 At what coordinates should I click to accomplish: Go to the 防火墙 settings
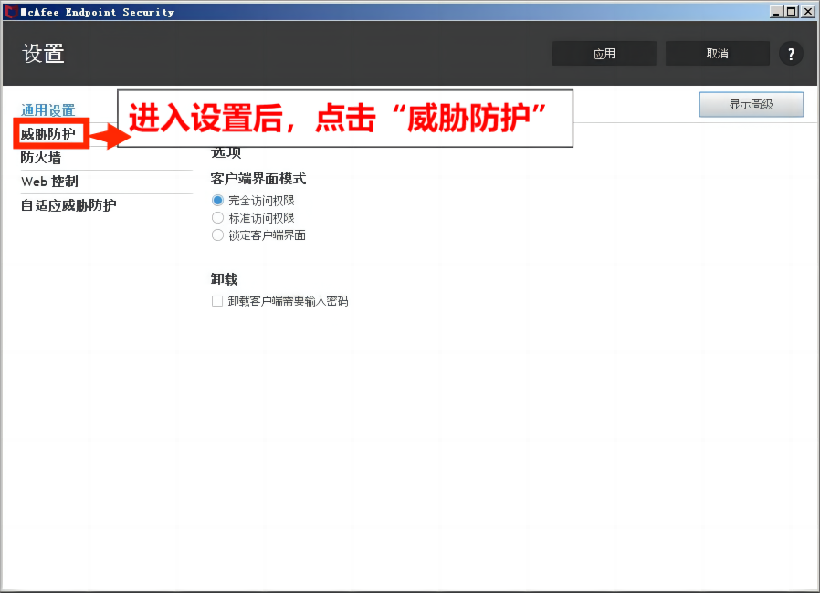pos(41,157)
